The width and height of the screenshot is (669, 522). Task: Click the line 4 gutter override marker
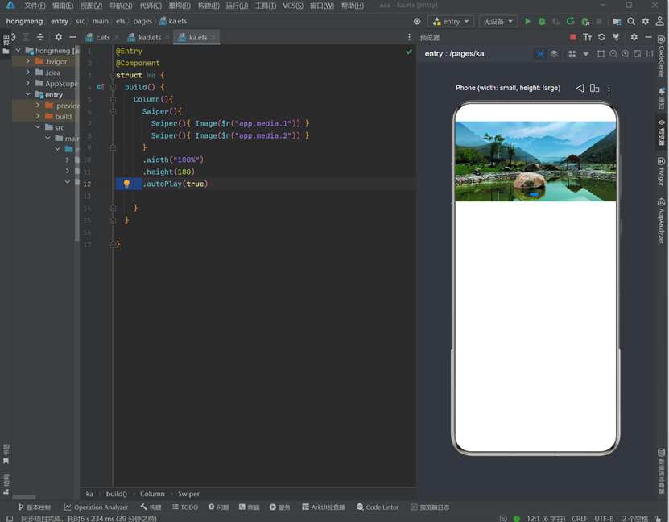101,87
